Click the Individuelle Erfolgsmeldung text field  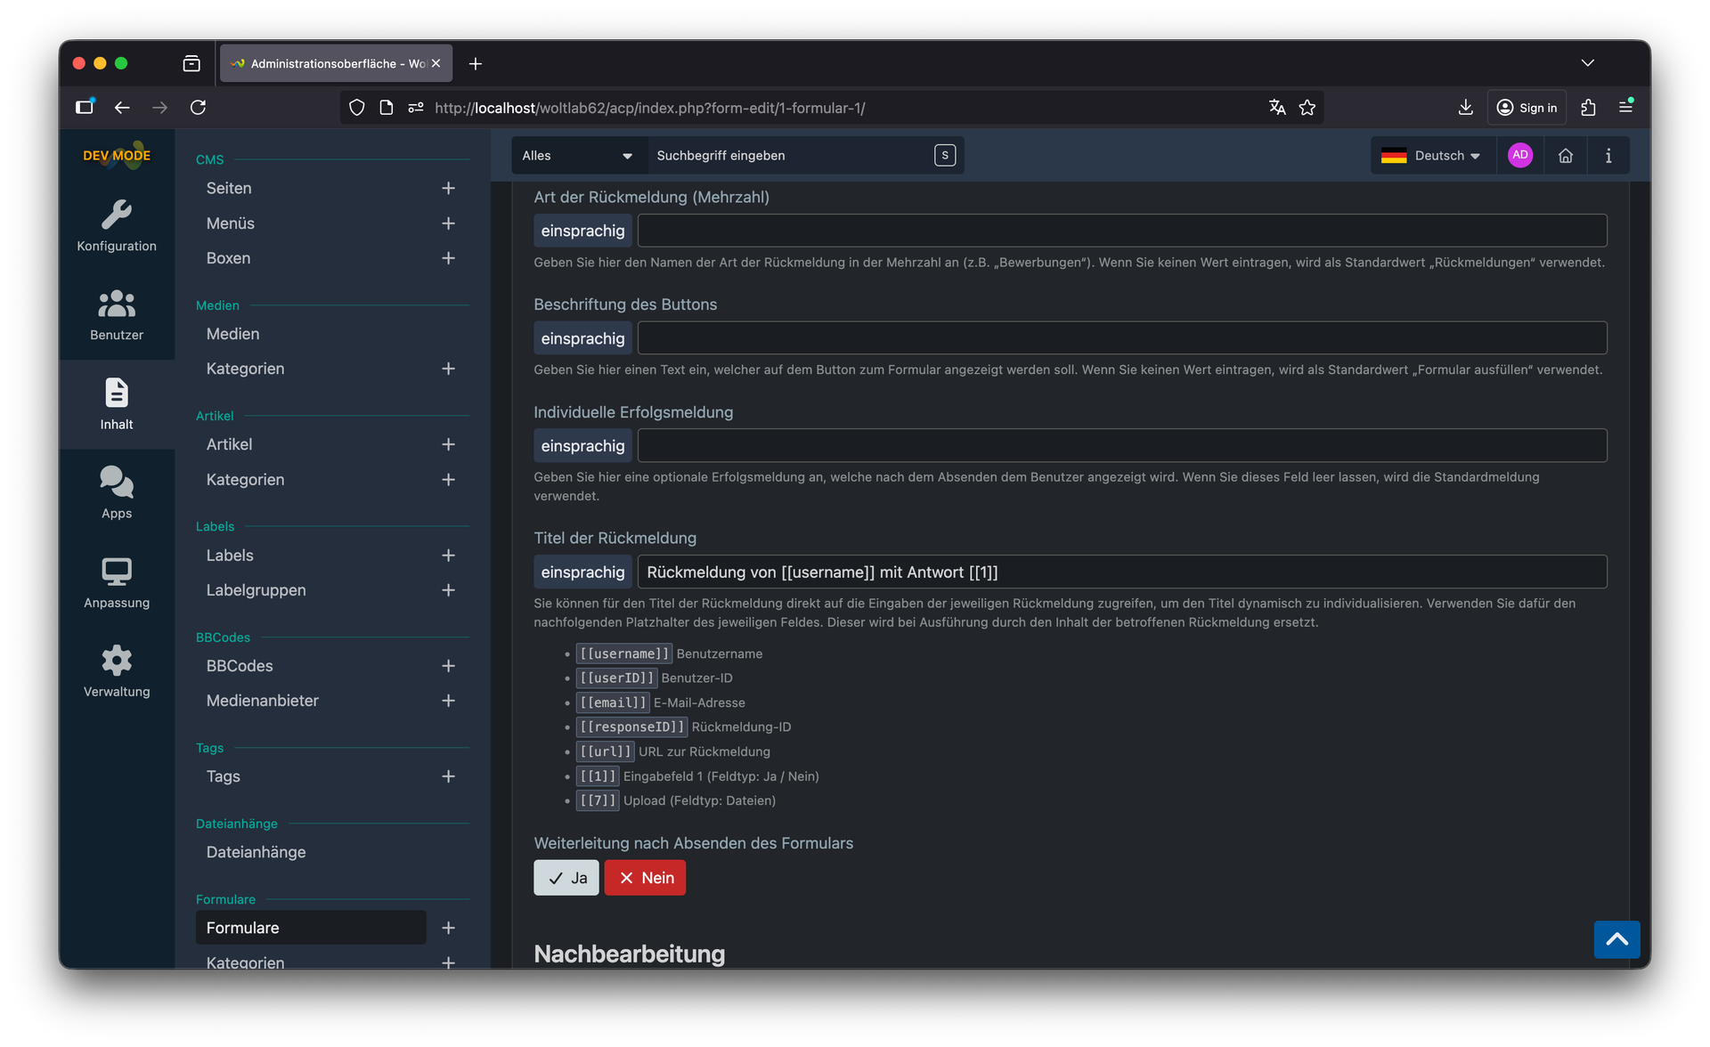pos(1121,446)
